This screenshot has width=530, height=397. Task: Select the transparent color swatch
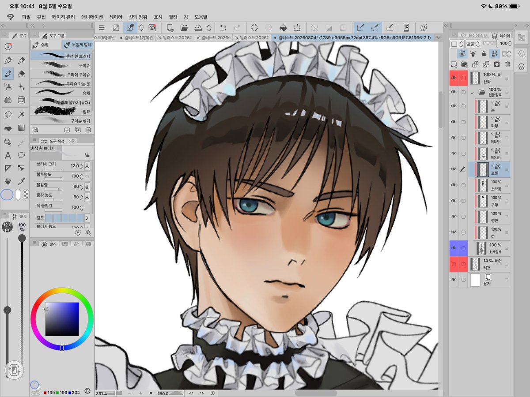click(26, 195)
